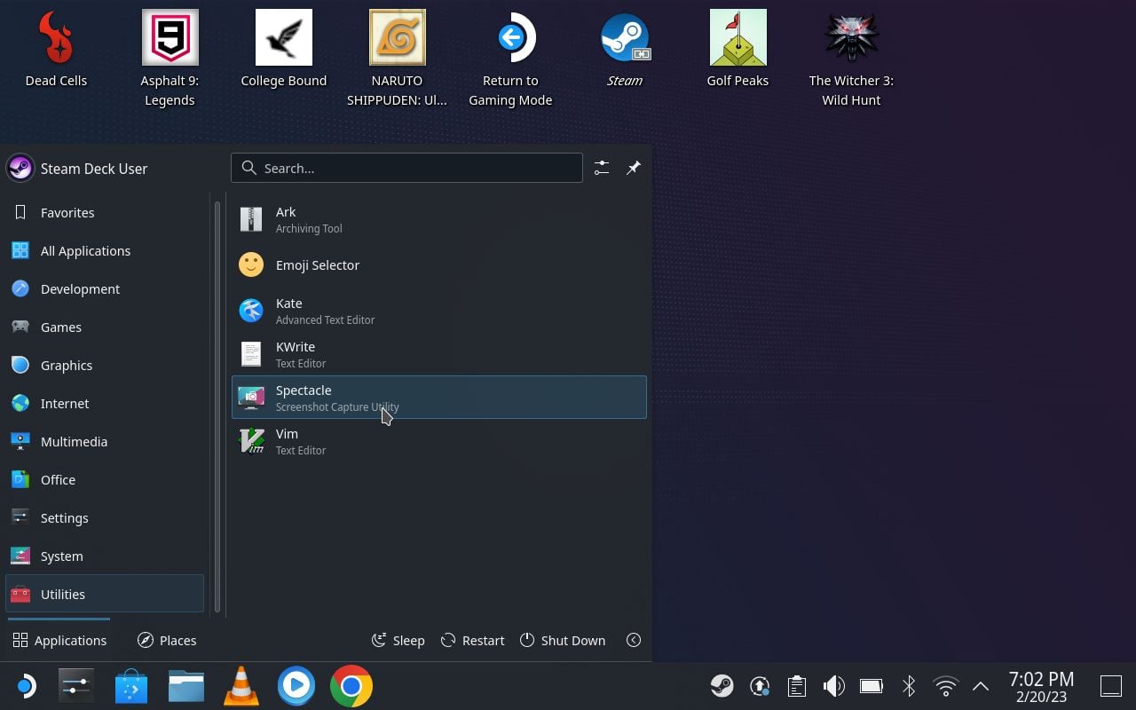Select the College Bound desktop icon

(x=284, y=50)
